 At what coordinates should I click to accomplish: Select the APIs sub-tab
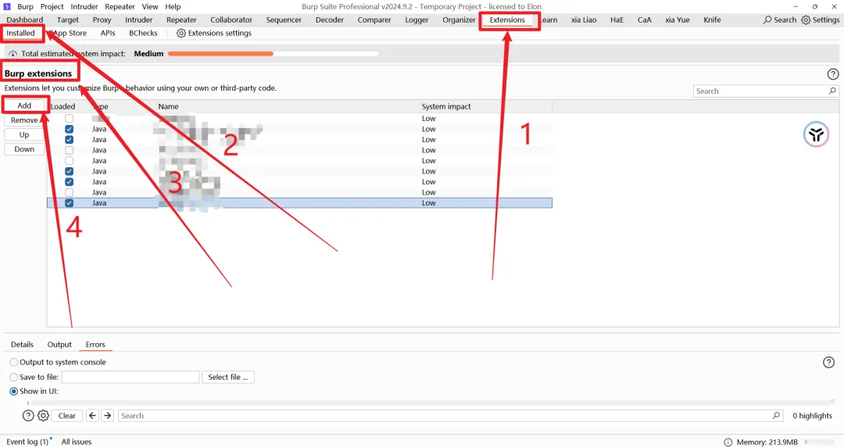click(108, 34)
